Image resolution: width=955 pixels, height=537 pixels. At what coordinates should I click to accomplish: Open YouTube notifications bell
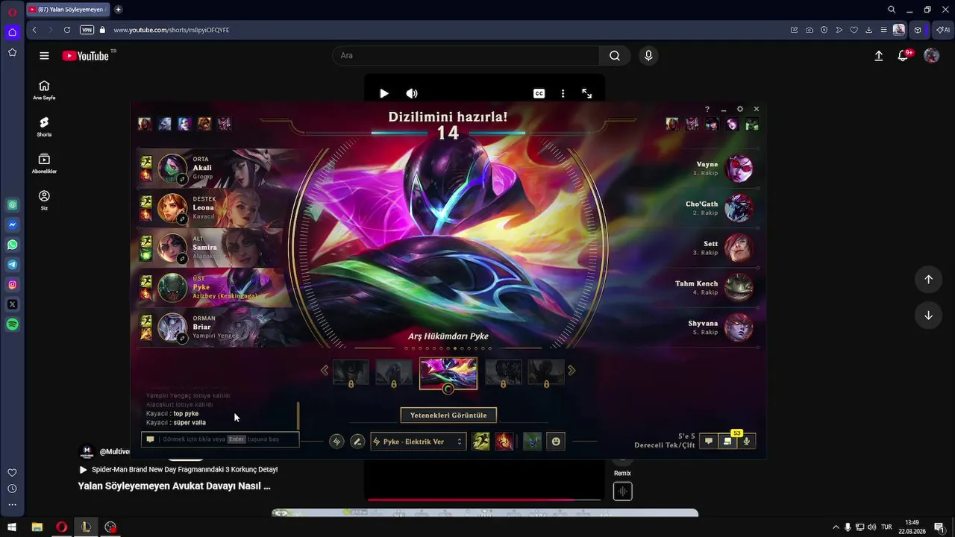pyautogui.click(x=903, y=55)
